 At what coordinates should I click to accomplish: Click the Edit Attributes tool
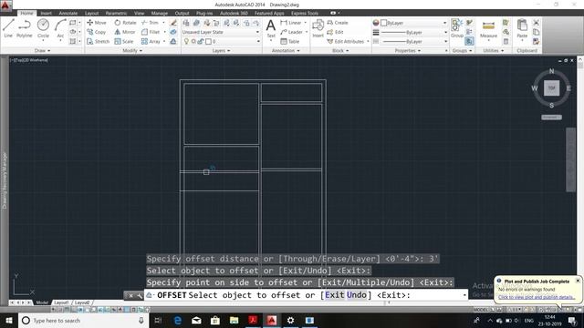345,41
